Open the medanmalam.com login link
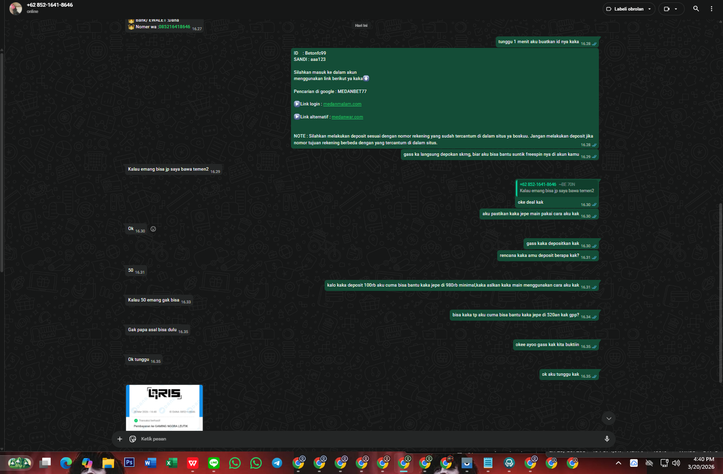Screen dimensions: 723x474 (x=342, y=104)
